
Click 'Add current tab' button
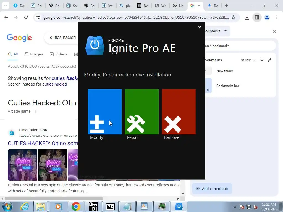coord(212,189)
